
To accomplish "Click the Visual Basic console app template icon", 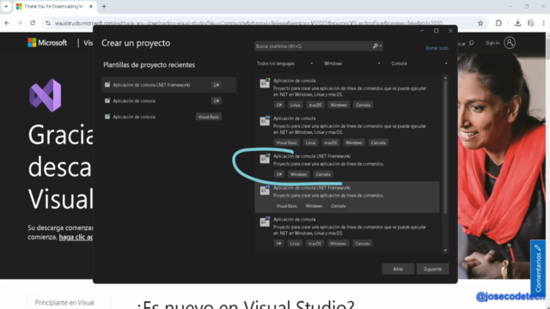I will (265, 121).
